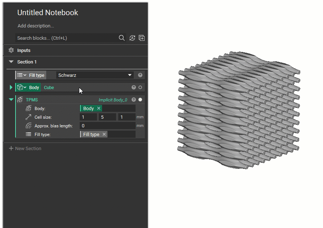Click the add block icon beside search

pos(142,38)
